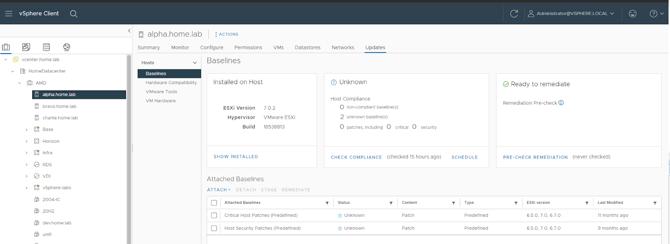The width and height of the screenshot is (670, 244).
Task: Select bravo.home.lab host in tree
Action: click(x=59, y=106)
